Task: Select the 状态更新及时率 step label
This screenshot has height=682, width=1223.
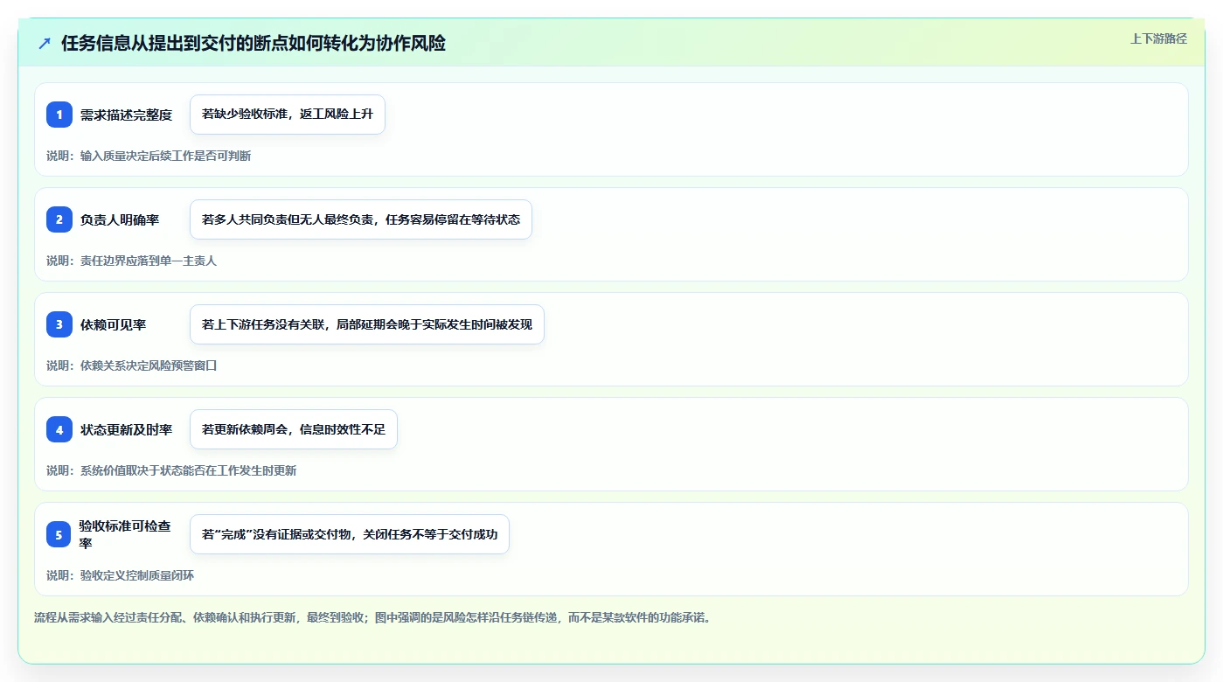Action: 126,429
